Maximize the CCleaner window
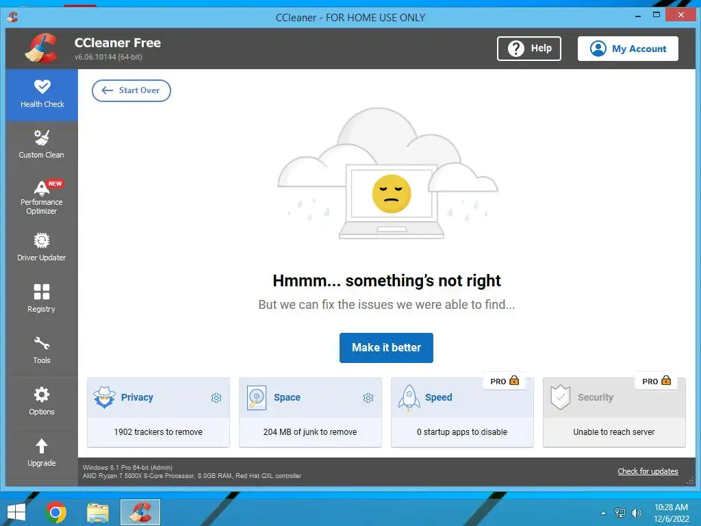Viewport: 701px width, 526px height. tap(657, 15)
